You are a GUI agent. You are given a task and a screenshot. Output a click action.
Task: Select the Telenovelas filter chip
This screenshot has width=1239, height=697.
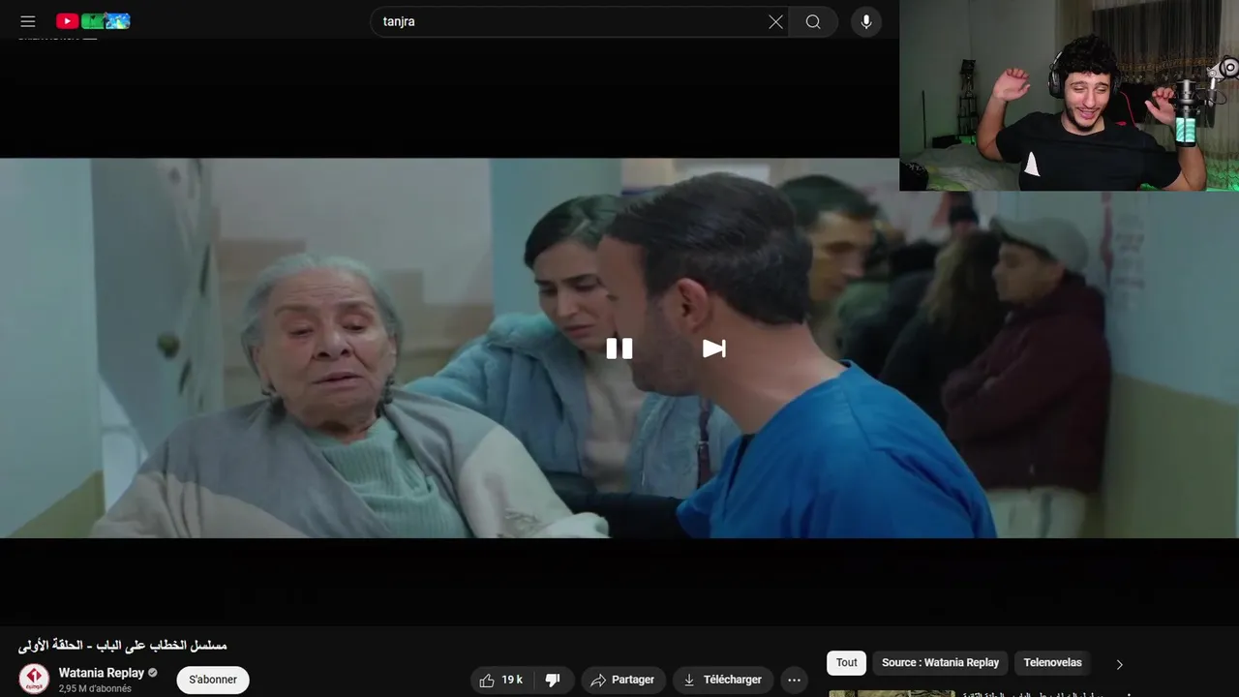tap(1052, 662)
